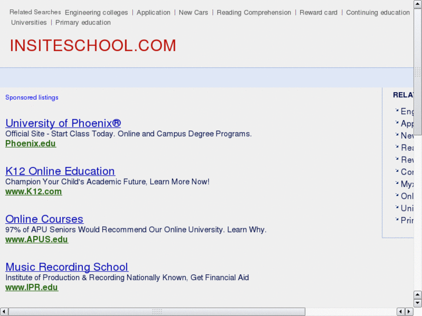Click the sidebar arrow icon beside 'Uni'

click(396, 207)
